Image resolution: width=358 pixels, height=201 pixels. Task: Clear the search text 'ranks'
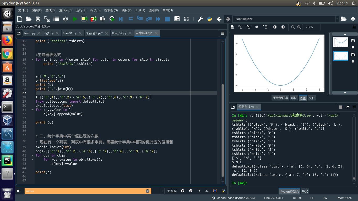click(x=148, y=191)
